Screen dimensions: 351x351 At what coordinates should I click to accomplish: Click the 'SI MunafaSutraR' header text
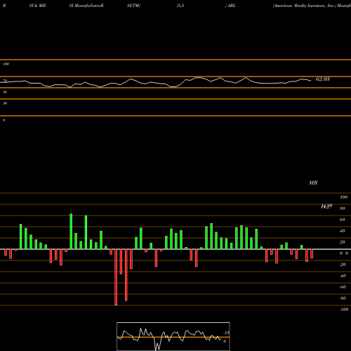[86, 6]
